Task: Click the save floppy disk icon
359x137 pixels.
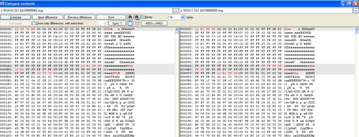Action: (137, 23)
